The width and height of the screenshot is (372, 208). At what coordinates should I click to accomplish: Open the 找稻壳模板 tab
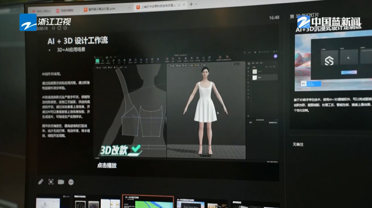click(x=65, y=11)
